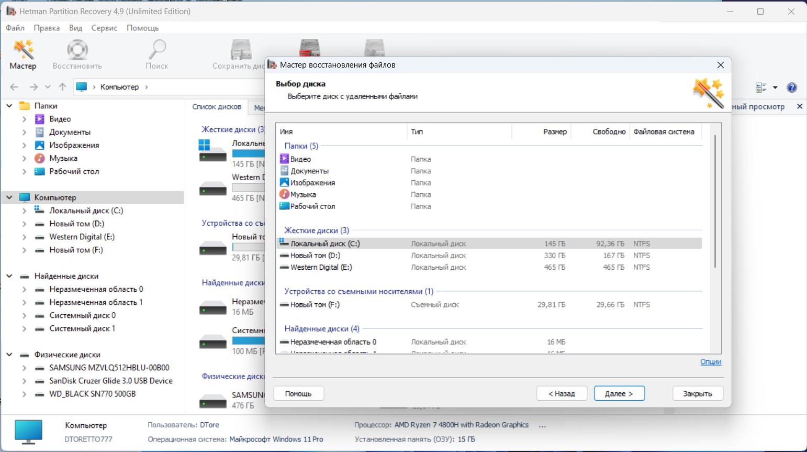The width and height of the screenshot is (807, 452).
Task: Go up one level with the up arrow
Action: pos(63,87)
